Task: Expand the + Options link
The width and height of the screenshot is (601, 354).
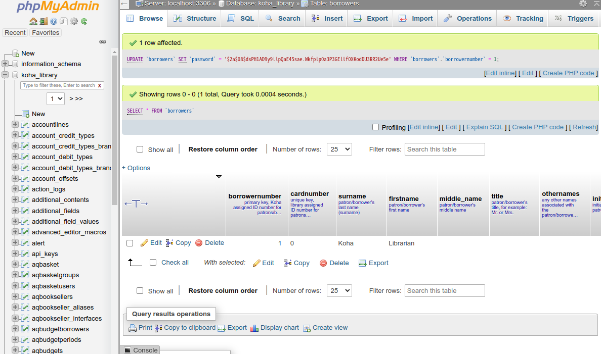Action: click(136, 168)
